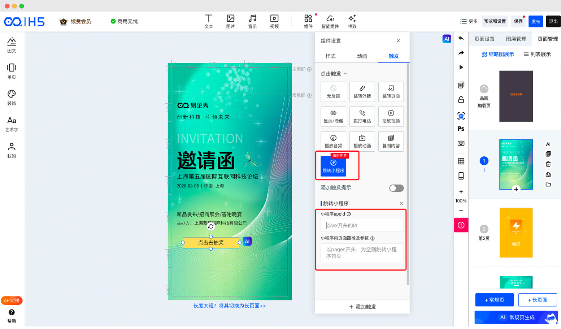The image size is (561, 329).
Task: Select the 无反馈 trigger option
Action: click(x=333, y=92)
